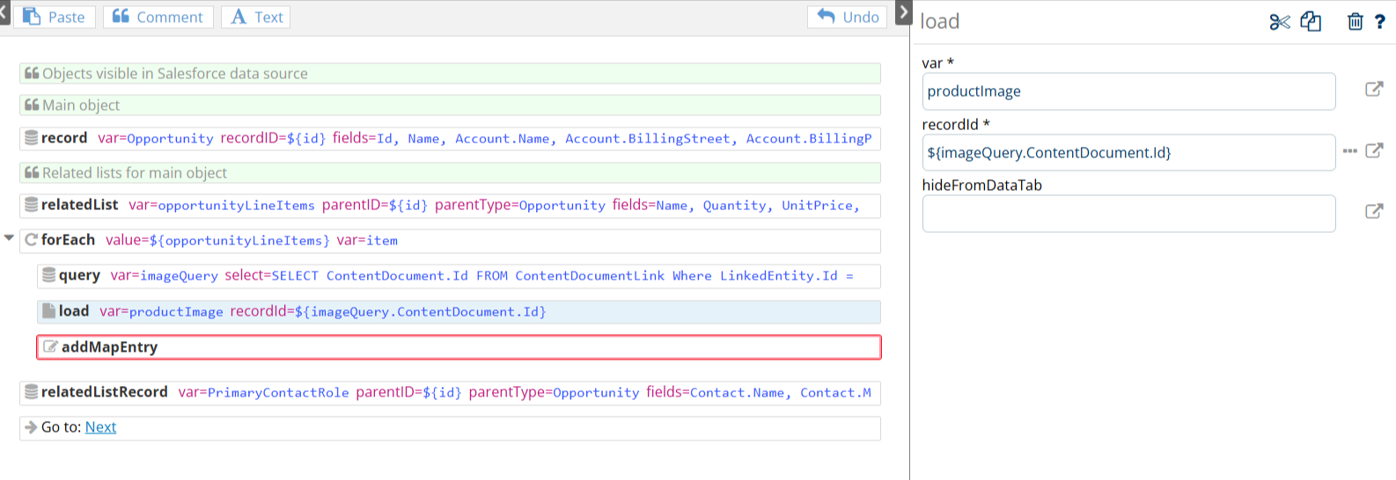Click the var productImage input field
The width and height of the screenshot is (1396, 480).
tap(1128, 91)
